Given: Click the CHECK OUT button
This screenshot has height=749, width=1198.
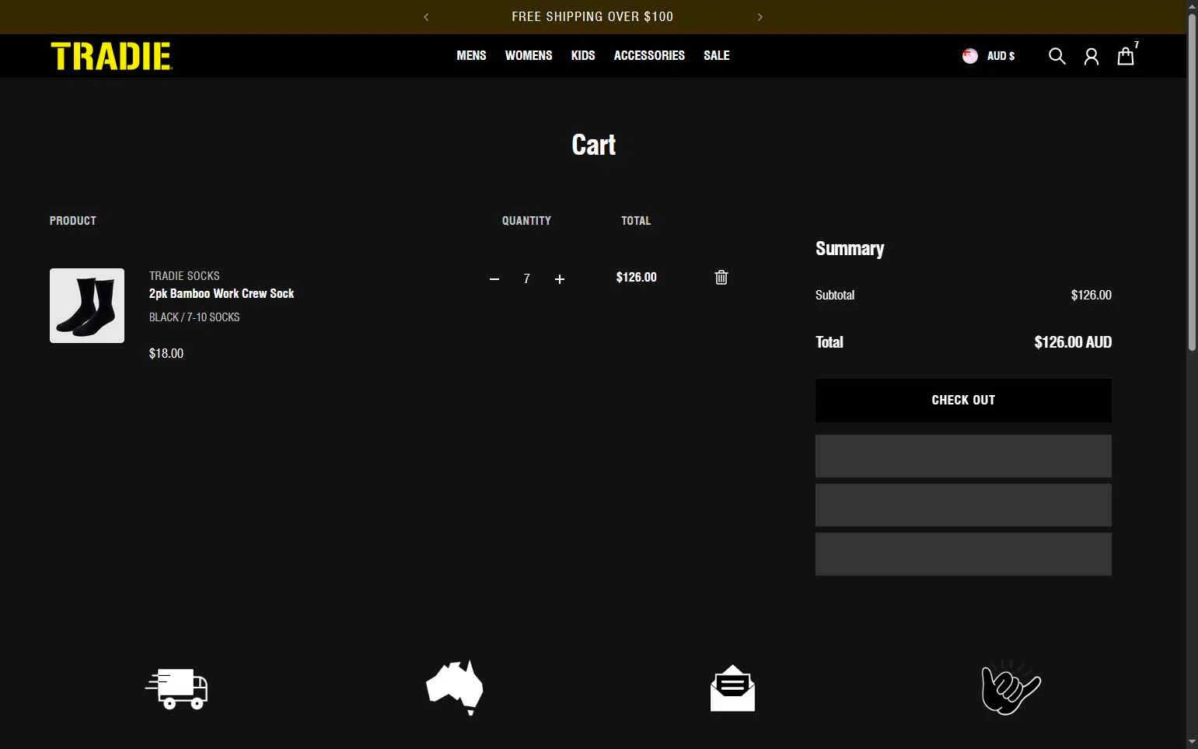Looking at the screenshot, I should click(x=963, y=401).
